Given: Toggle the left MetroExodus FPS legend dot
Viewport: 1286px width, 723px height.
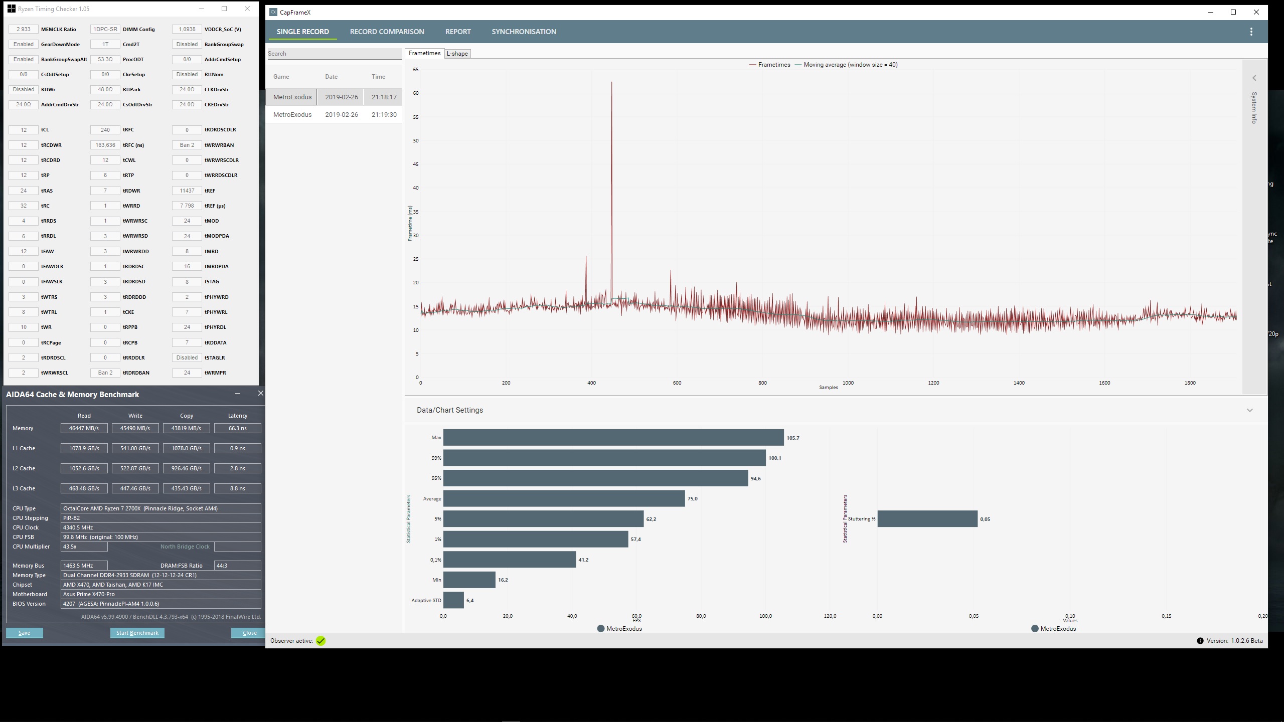Looking at the screenshot, I should click(601, 629).
